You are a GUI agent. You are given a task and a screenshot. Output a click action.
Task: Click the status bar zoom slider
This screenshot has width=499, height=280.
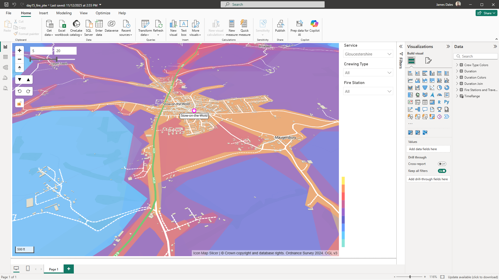pos(410,277)
